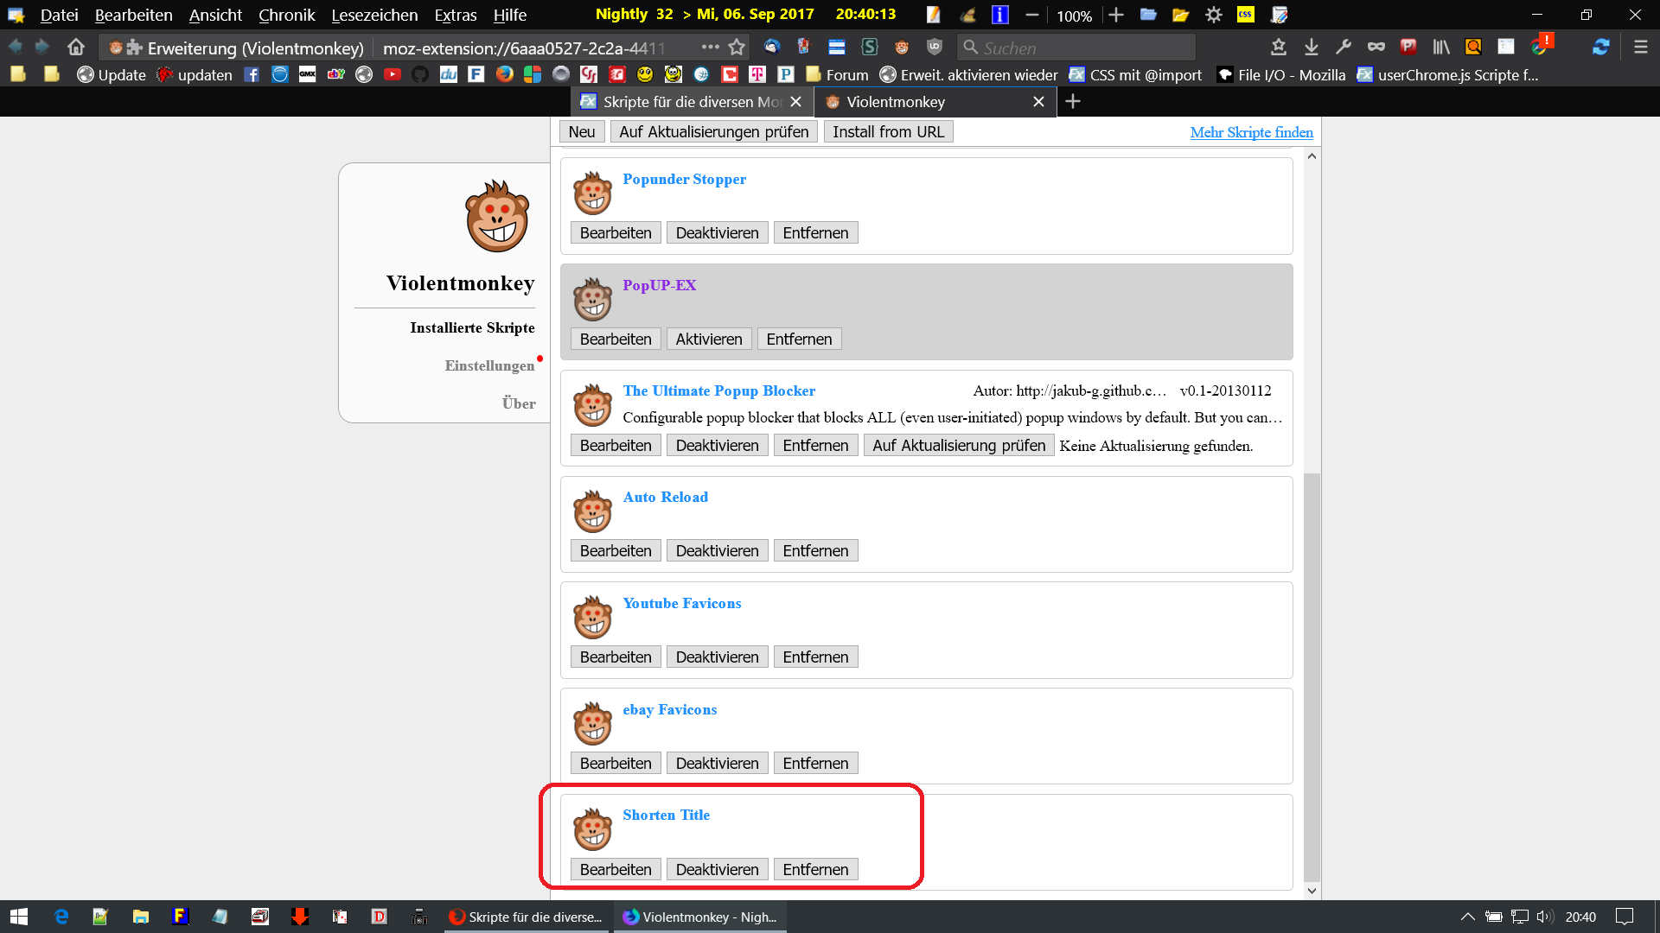Screen dimensions: 1660x933
Task: Click the Home button icon
Action: click(76, 48)
